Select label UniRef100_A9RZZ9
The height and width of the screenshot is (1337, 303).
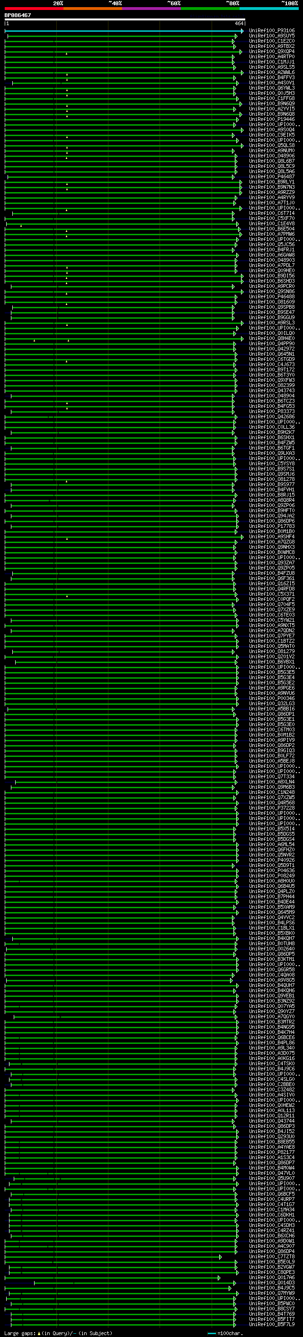(x=272, y=193)
